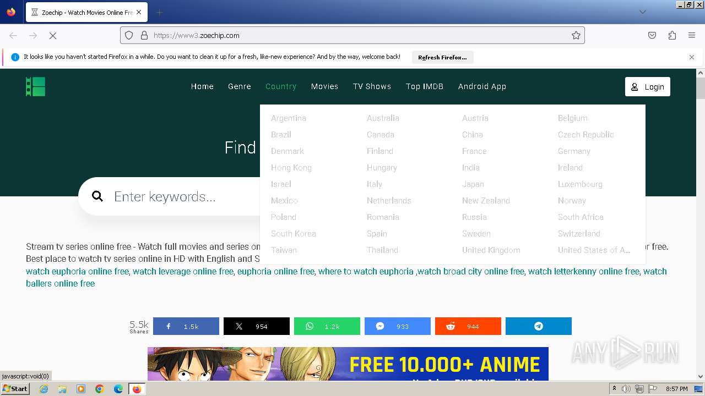Open watch letterkenny online free link
Image resolution: width=705 pixels, height=396 pixels.
point(584,271)
